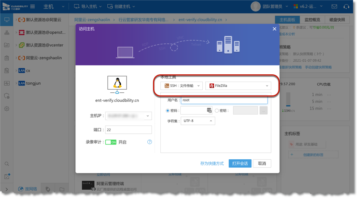Image resolution: width=357 pixels, height=198 pixels.
Task: Switch to 磁盘快照 tab
Action: [337, 20]
